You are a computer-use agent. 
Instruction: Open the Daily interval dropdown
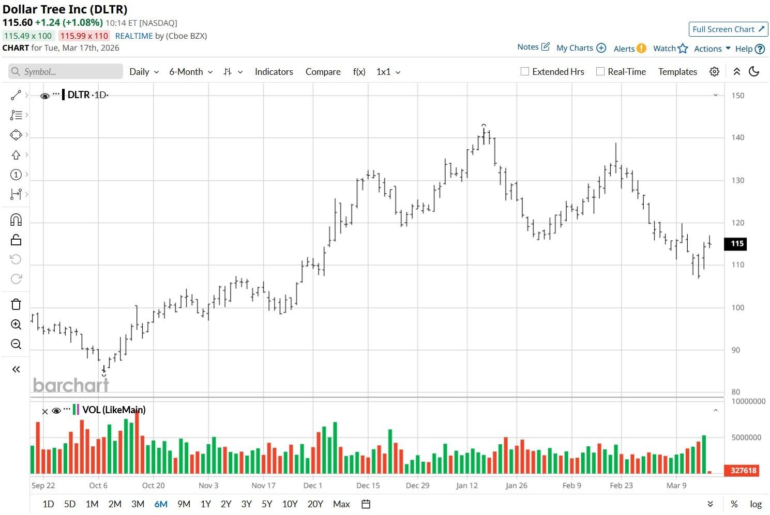coord(144,72)
